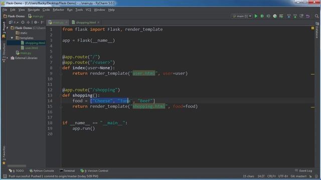The height and width of the screenshot is (180, 321).
Task: Click the compare/history VCS icon
Action: pyautogui.click(x=301, y=16)
